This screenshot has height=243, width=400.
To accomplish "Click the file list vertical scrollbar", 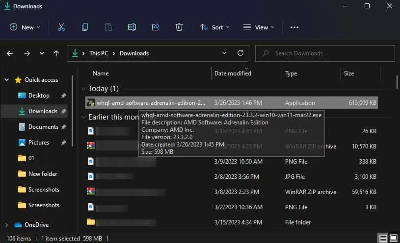I will click(x=397, y=82).
